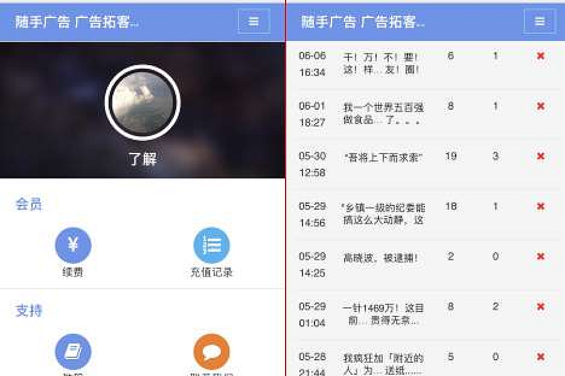565x376 pixels.
Task: Tap the circular profile avatar
Action: pyautogui.click(x=143, y=103)
